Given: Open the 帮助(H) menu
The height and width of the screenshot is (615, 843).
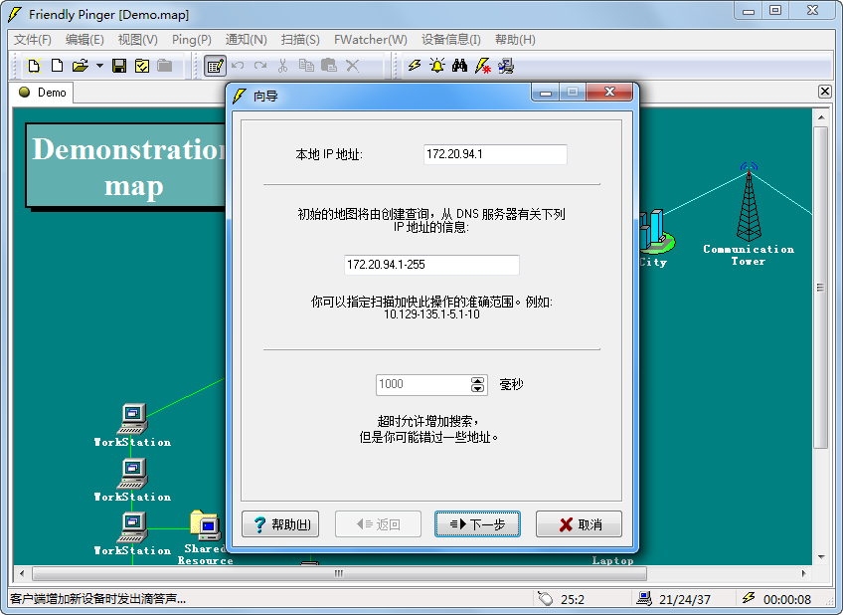Looking at the screenshot, I should pos(515,40).
